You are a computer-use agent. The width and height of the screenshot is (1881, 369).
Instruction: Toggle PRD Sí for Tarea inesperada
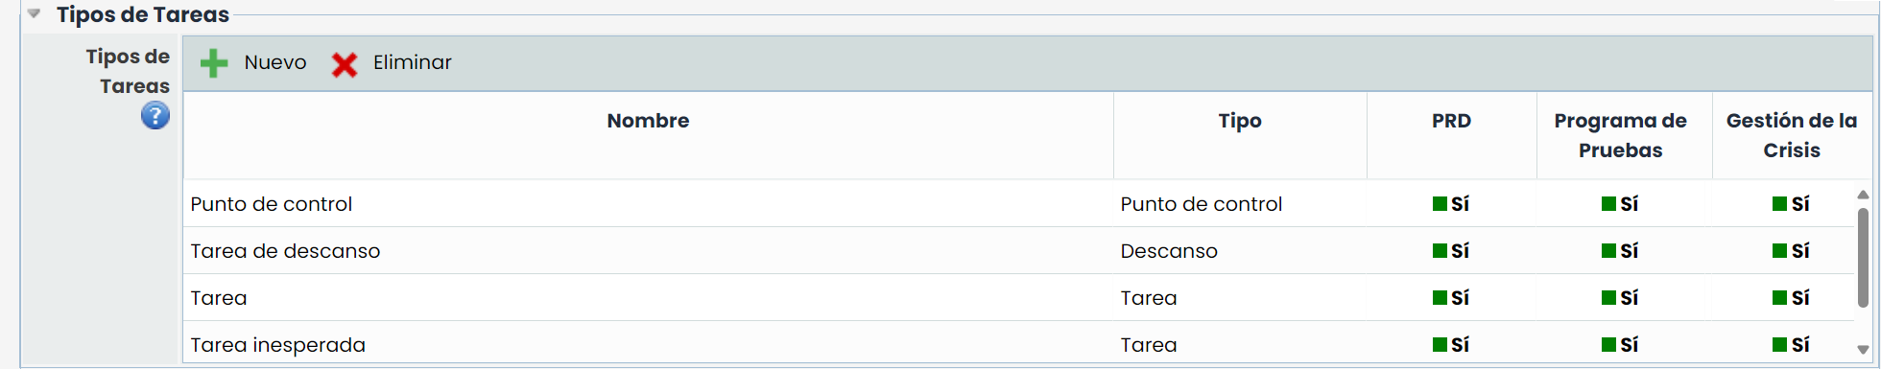(x=1450, y=345)
